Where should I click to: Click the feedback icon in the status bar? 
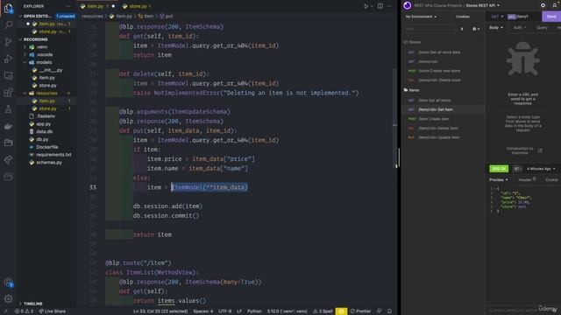[380, 311]
